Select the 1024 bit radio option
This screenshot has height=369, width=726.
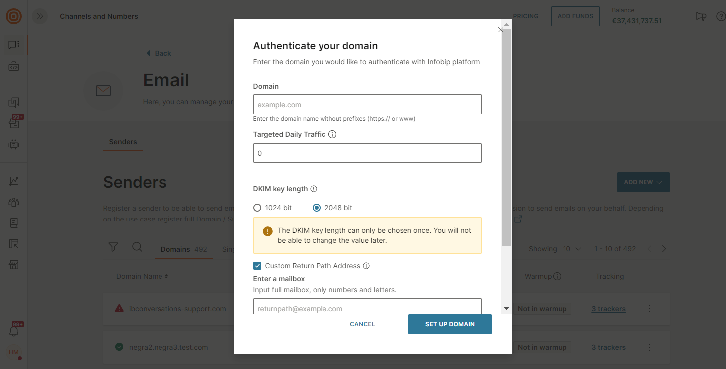pyautogui.click(x=257, y=208)
